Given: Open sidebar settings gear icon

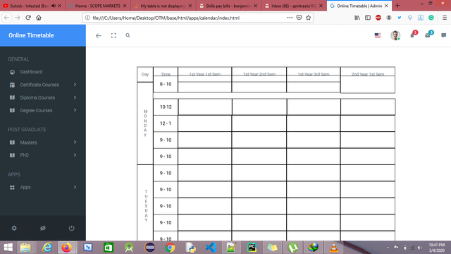Looking at the screenshot, I should pos(14,228).
